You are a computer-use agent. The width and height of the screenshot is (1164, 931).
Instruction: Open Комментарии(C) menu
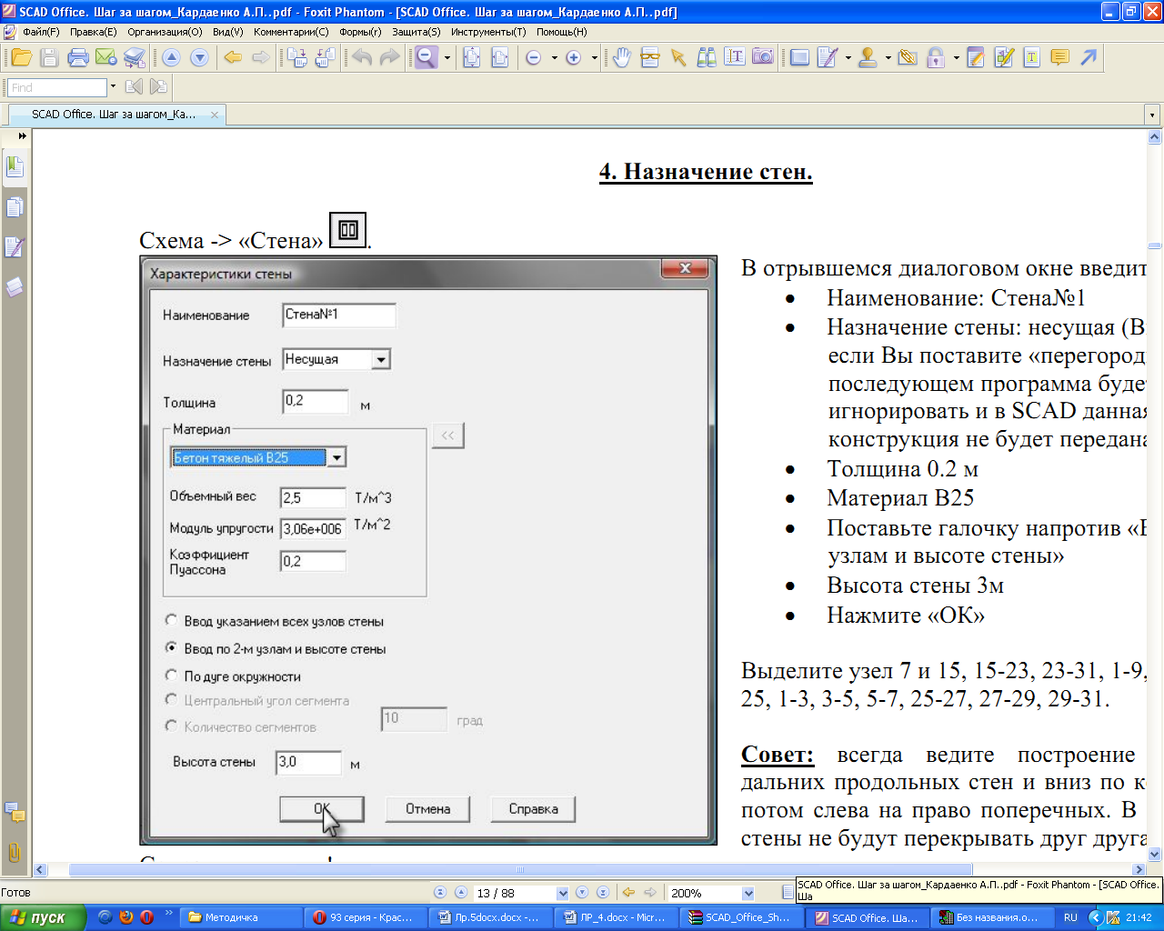click(x=291, y=32)
